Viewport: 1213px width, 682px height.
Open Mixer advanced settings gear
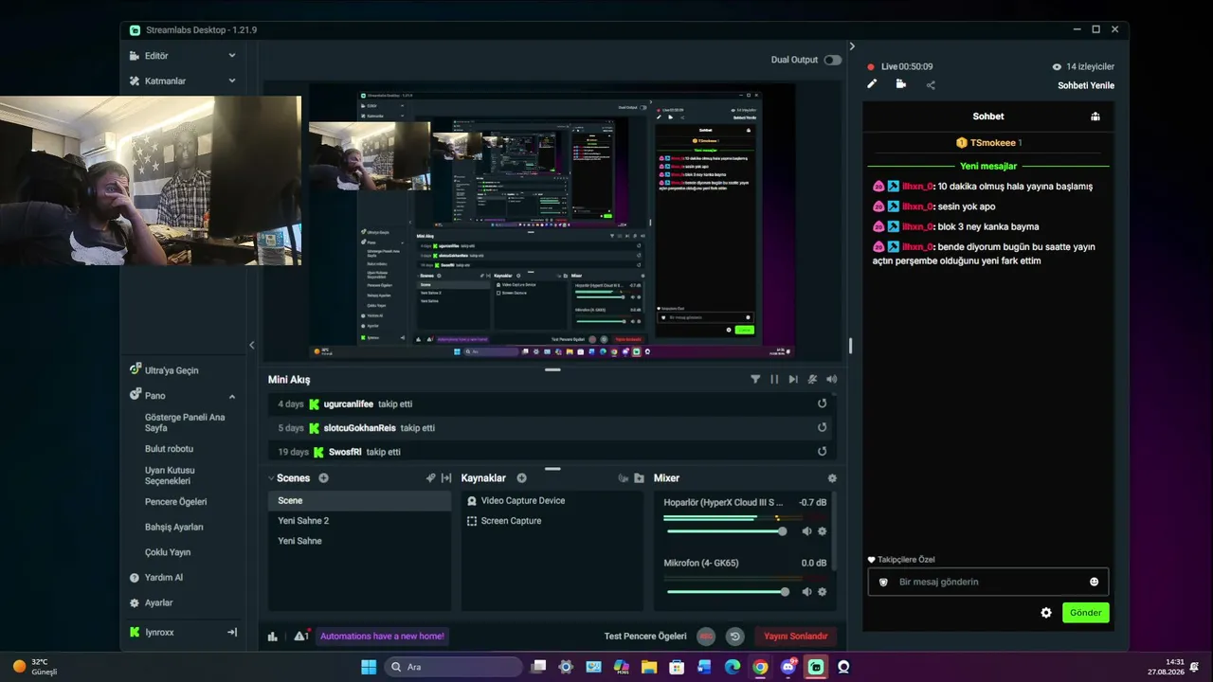pyautogui.click(x=832, y=478)
